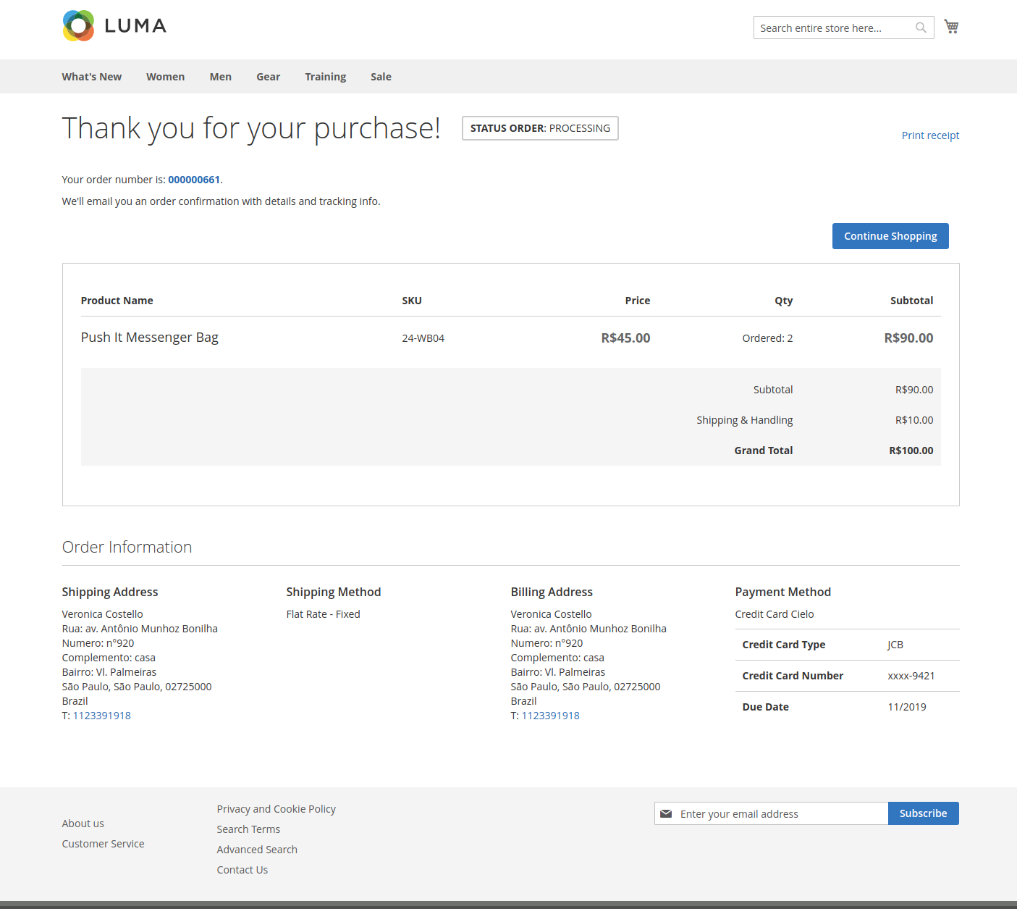Open the What's New menu
The height and width of the screenshot is (909, 1017).
92,77
